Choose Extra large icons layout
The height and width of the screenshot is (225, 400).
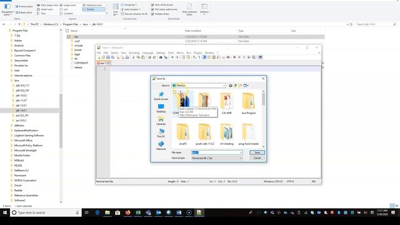pyautogui.click(x=47, y=5)
